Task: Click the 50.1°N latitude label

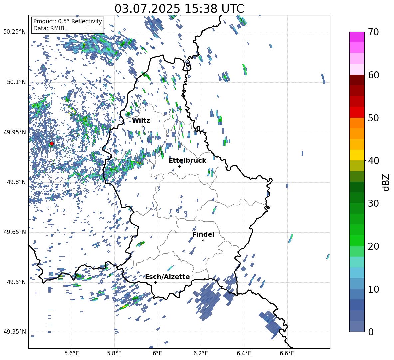Action: (x=16, y=82)
